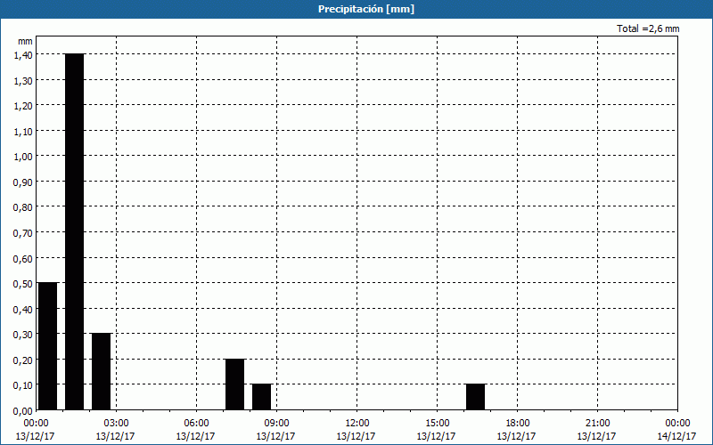
Task: Click the 0,30 y-axis label
Action: [x=24, y=335]
